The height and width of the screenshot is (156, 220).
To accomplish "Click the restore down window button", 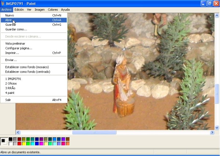I will tap(210, 3).
